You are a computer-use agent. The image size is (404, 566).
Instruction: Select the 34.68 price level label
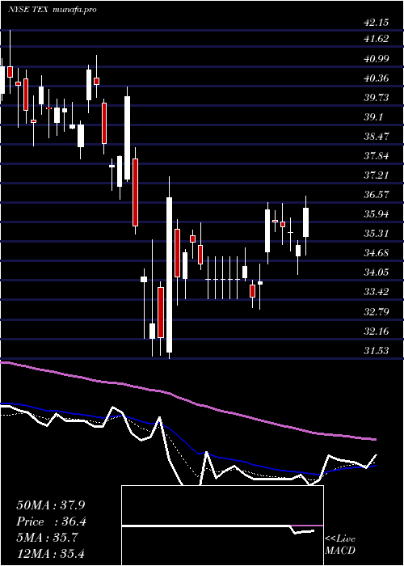click(376, 253)
